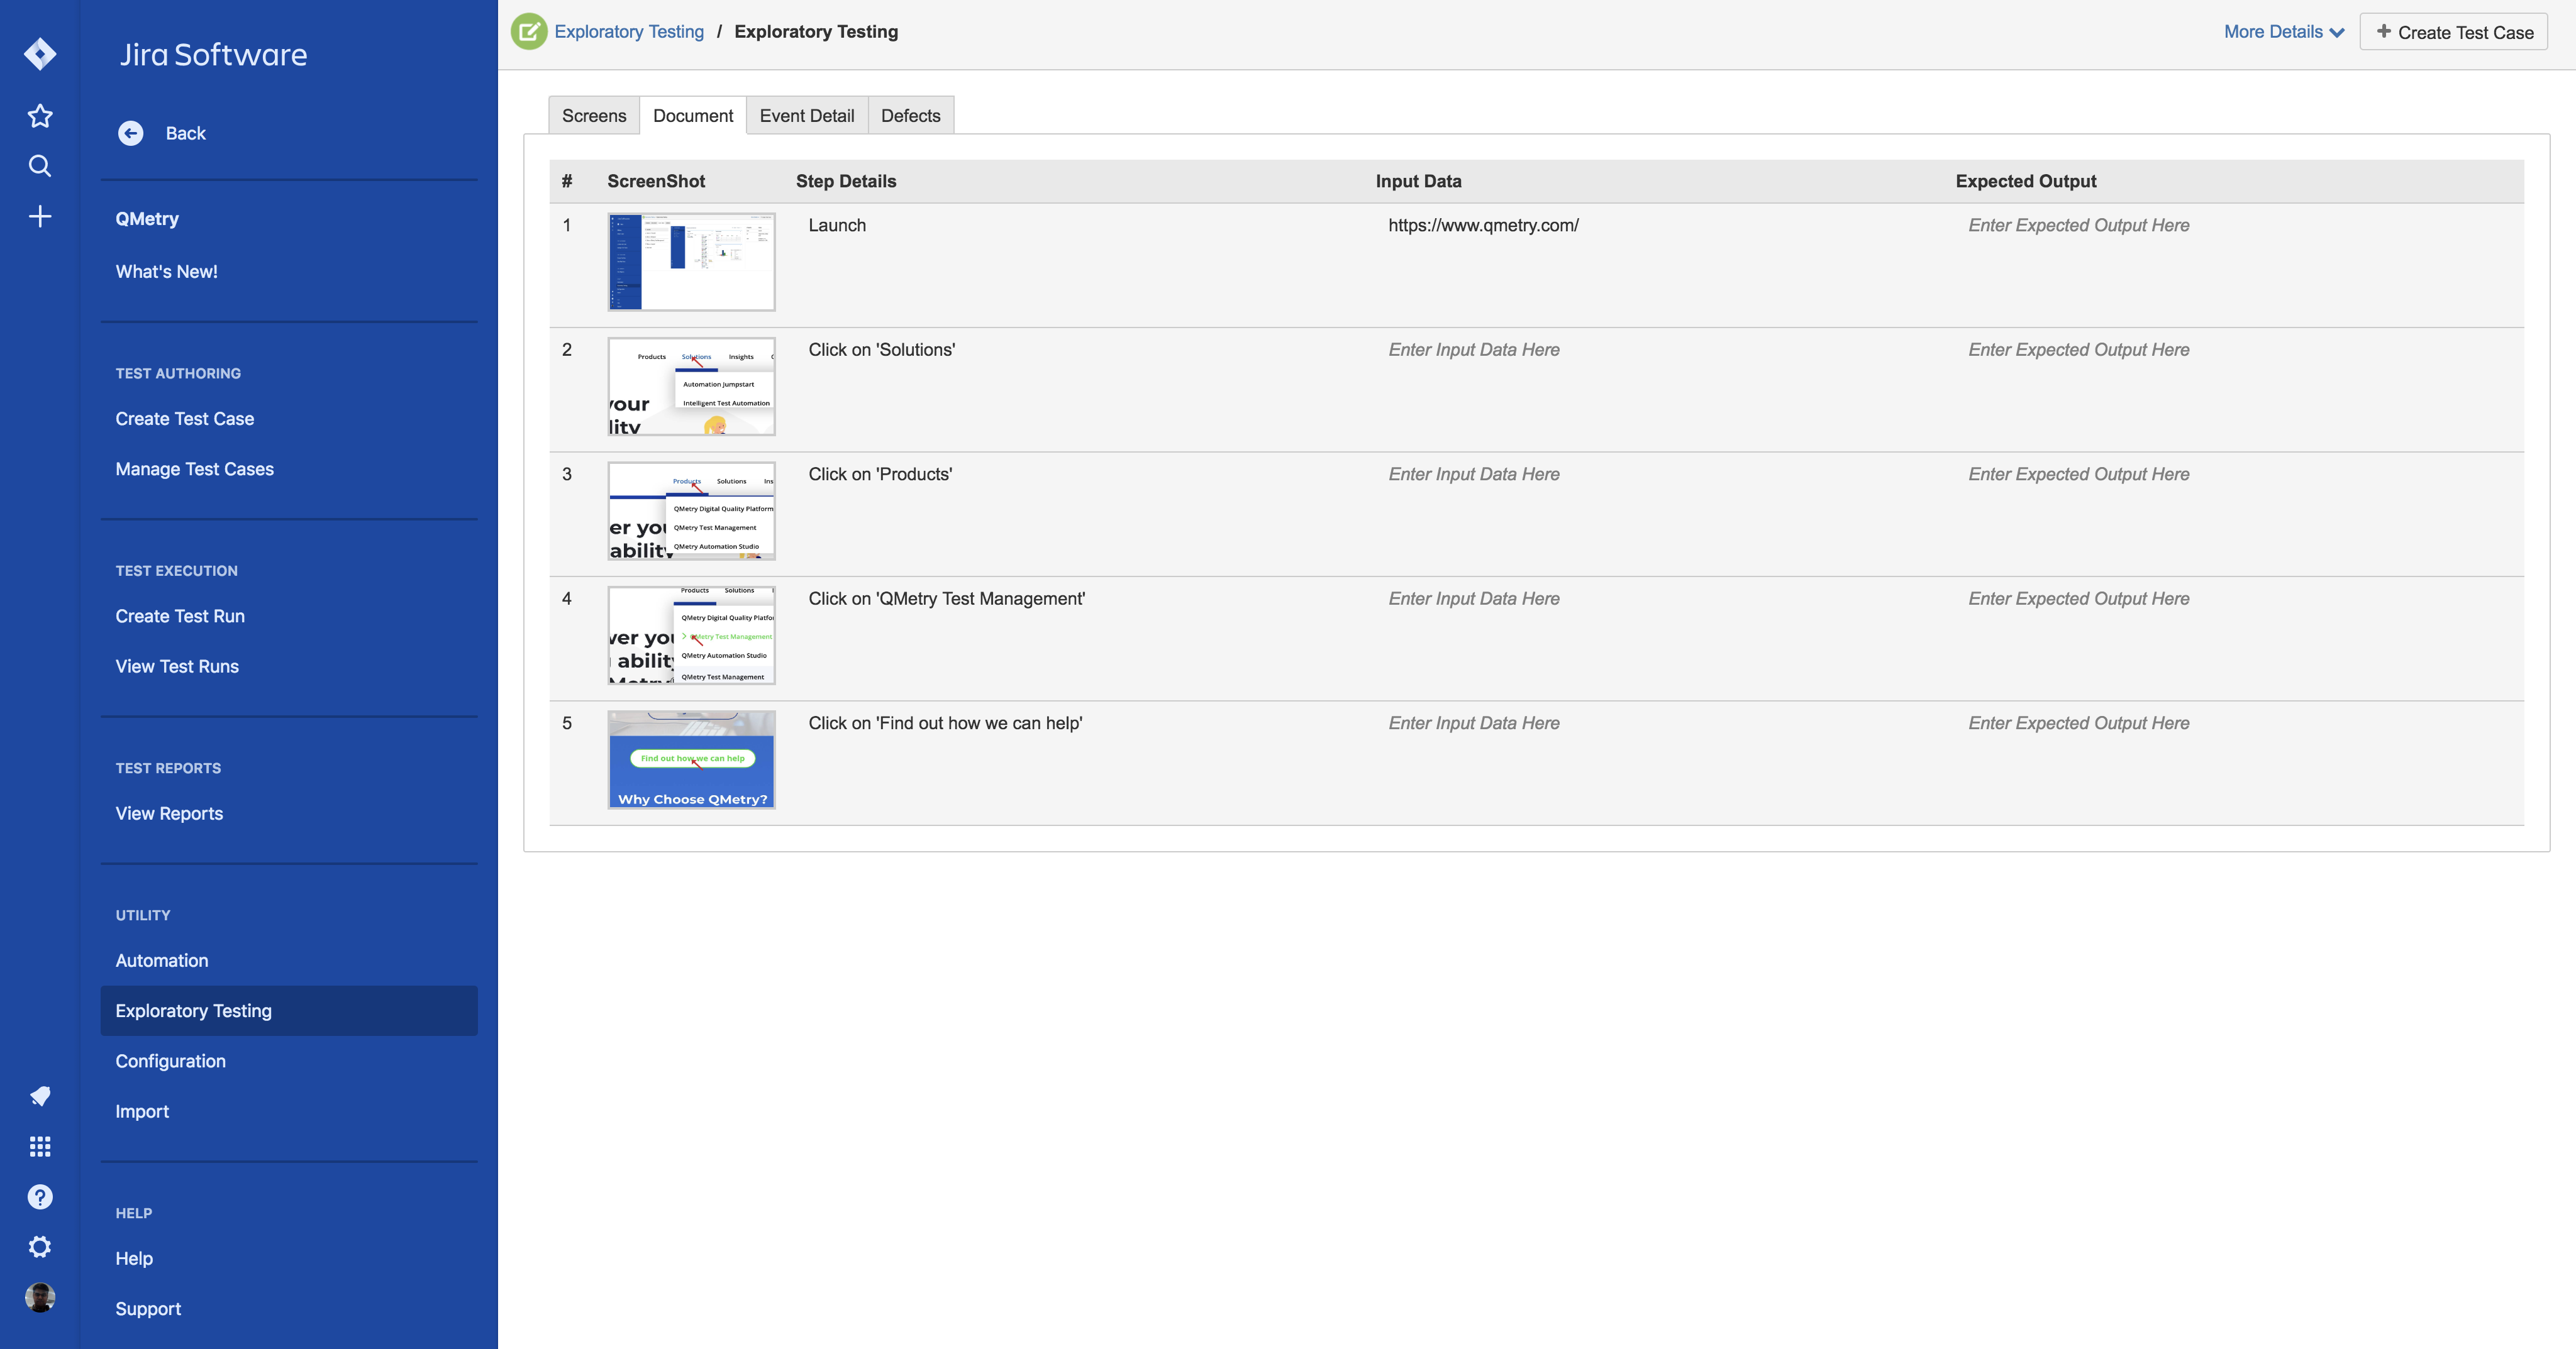Click Exploratory Testing breadcrumb link
This screenshot has height=1349, width=2576.
pyautogui.click(x=629, y=32)
